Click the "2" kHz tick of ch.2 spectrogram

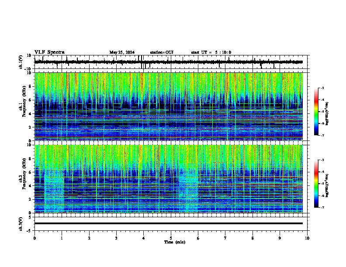[x=30, y=199]
